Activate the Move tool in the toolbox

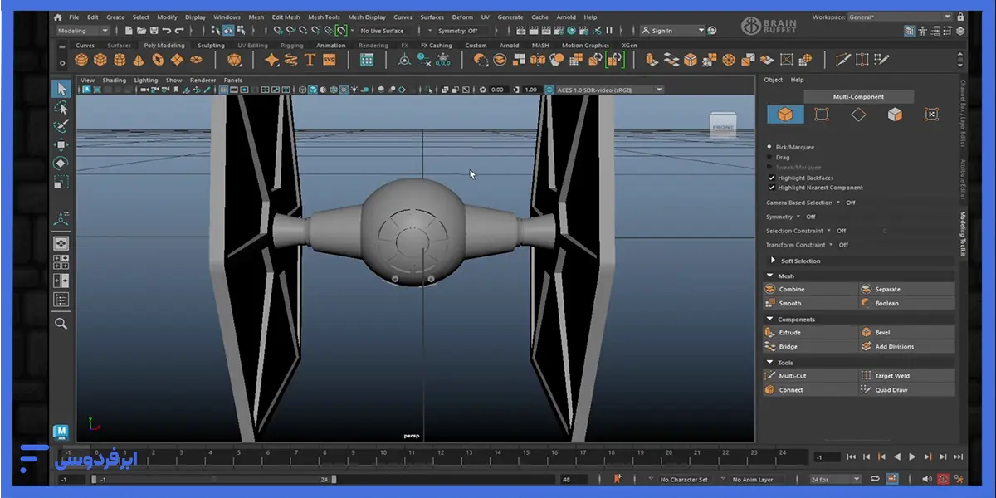pyautogui.click(x=61, y=145)
